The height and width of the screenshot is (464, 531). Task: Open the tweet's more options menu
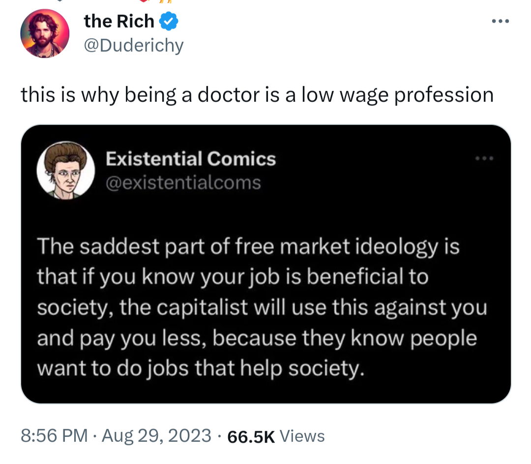click(500, 22)
